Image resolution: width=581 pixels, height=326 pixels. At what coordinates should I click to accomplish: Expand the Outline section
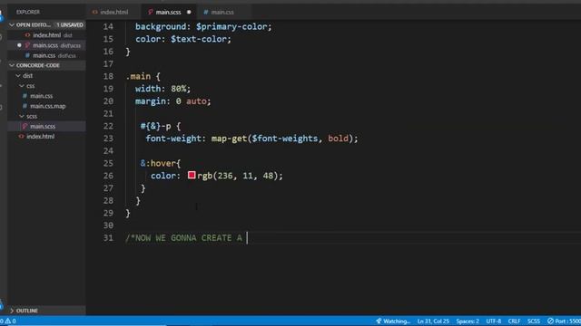click(x=46, y=311)
